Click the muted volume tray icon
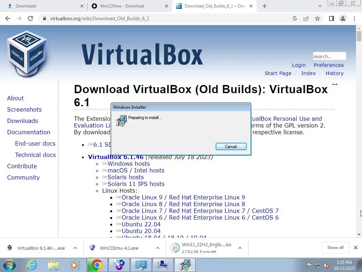362x272 pixels. [326, 265]
